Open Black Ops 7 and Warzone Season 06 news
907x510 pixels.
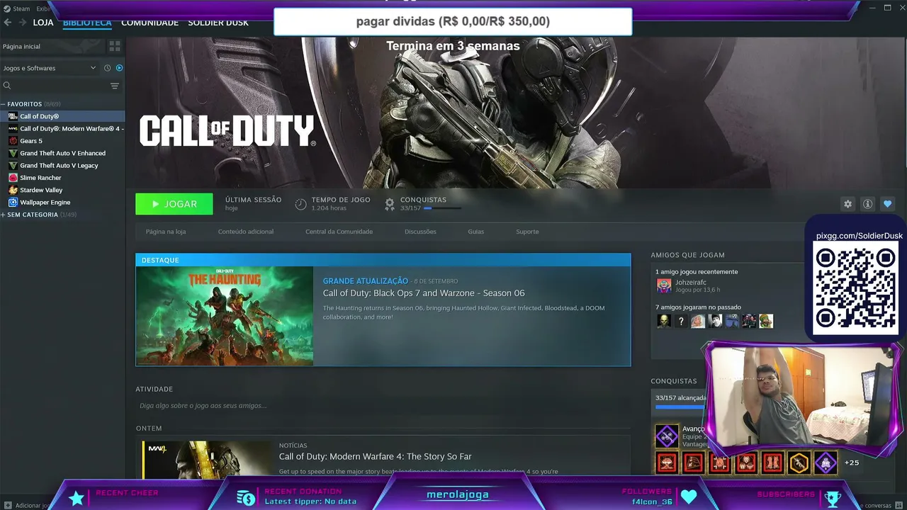(424, 293)
